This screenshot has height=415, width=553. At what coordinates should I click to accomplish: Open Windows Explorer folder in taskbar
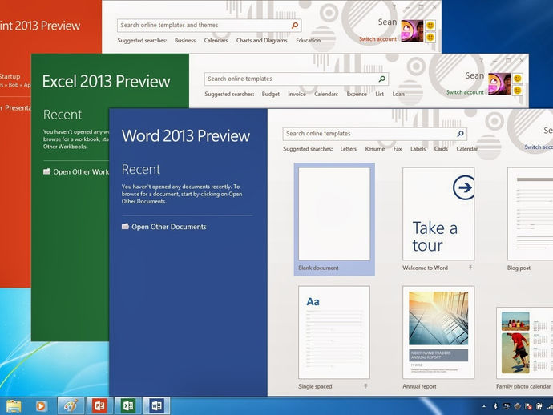point(14,406)
